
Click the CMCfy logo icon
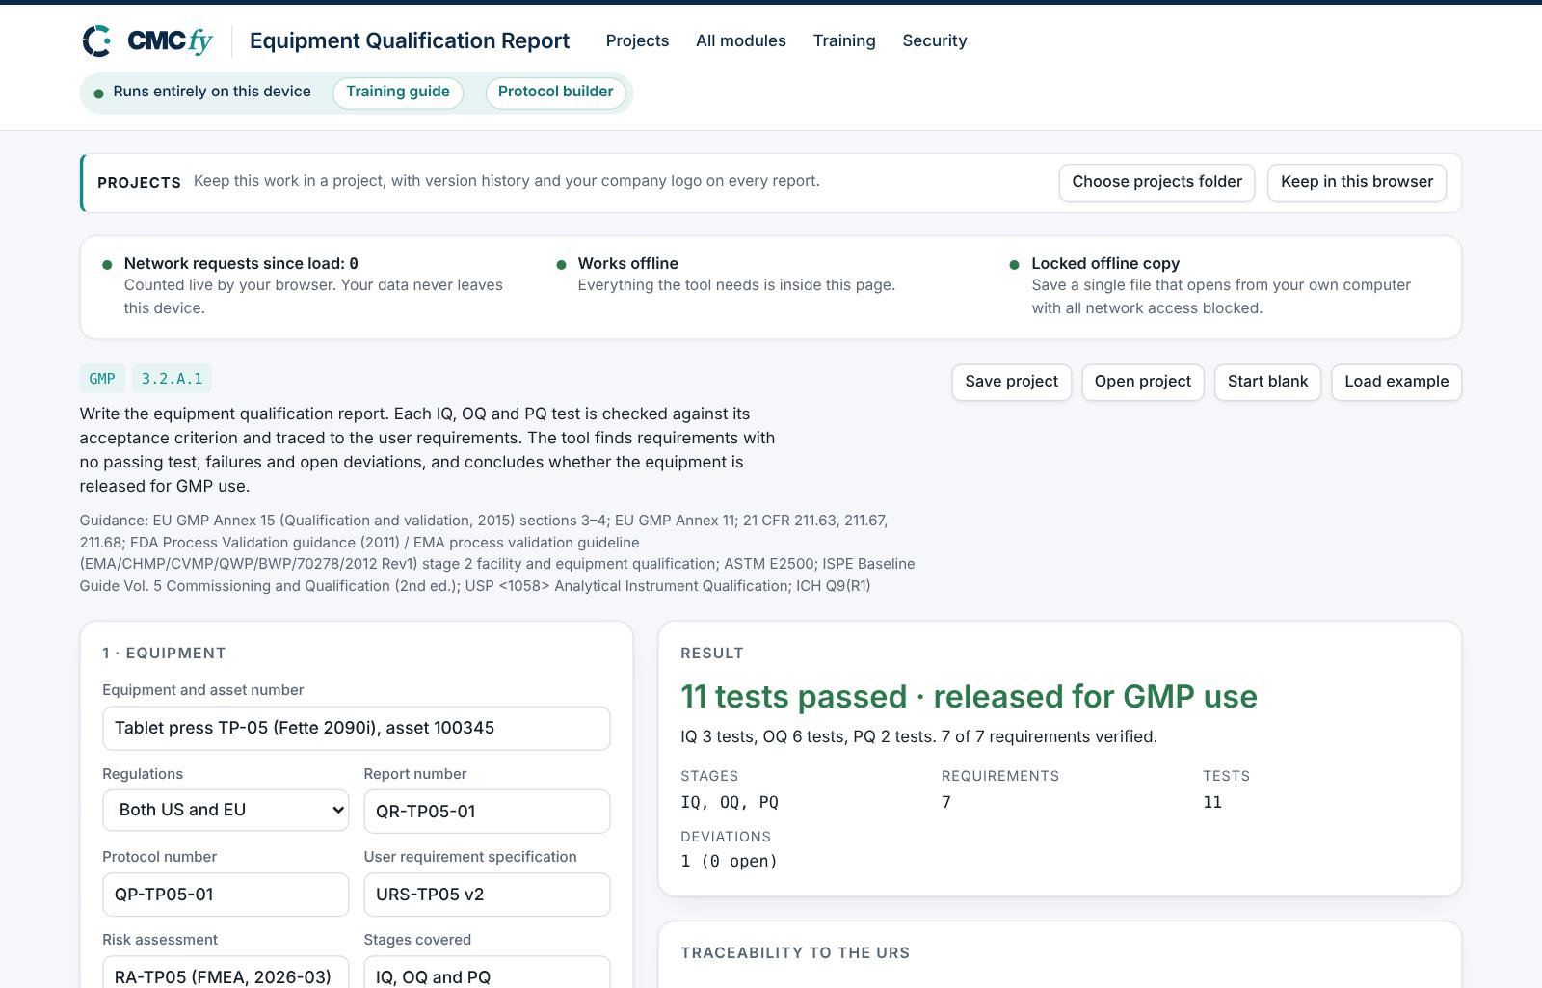pyautogui.click(x=97, y=40)
